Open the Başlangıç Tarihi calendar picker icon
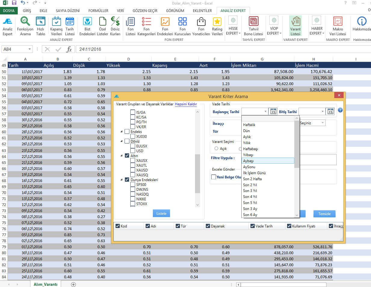The width and height of the screenshot is (371, 287). [x=273, y=112]
